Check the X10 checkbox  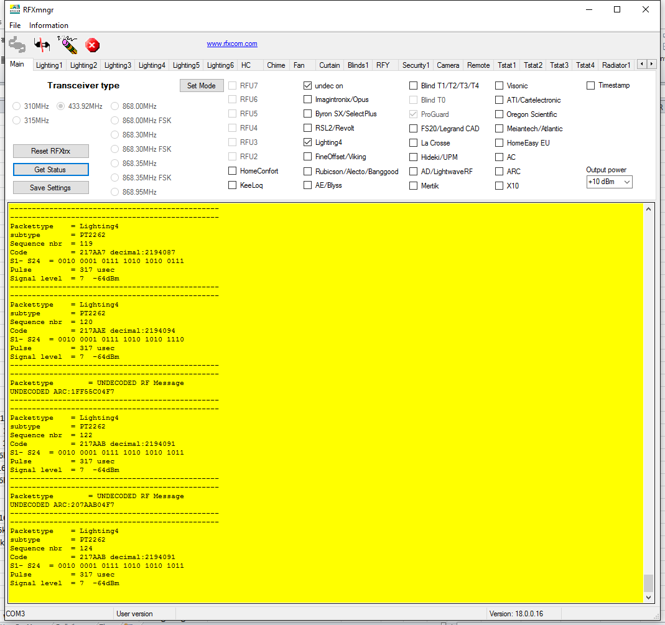click(499, 186)
